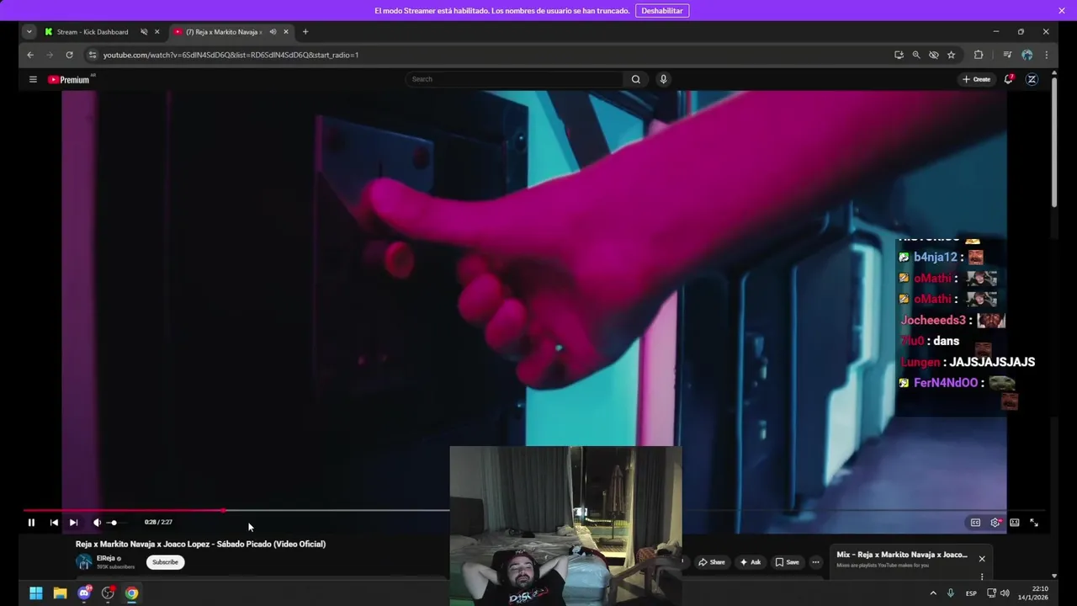The height and width of the screenshot is (606, 1077).
Task: Click Deshabilitar streamer mode button
Action: point(662,11)
